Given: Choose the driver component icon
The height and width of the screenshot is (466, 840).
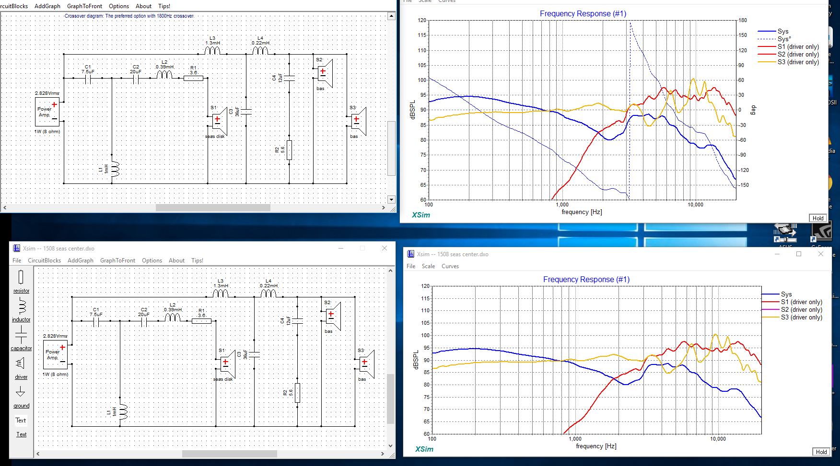Looking at the screenshot, I should click(x=21, y=363).
